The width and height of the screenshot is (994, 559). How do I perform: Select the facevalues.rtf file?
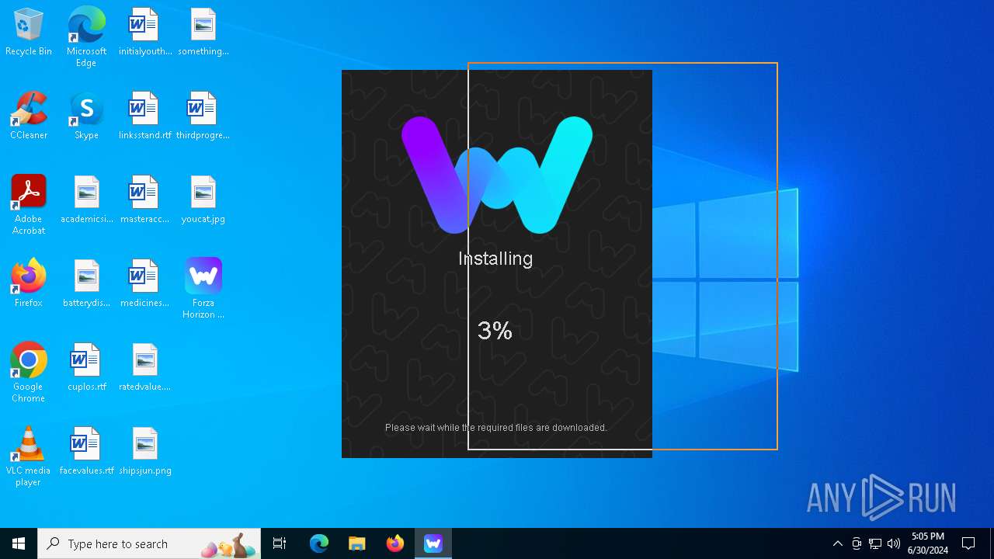click(87, 451)
